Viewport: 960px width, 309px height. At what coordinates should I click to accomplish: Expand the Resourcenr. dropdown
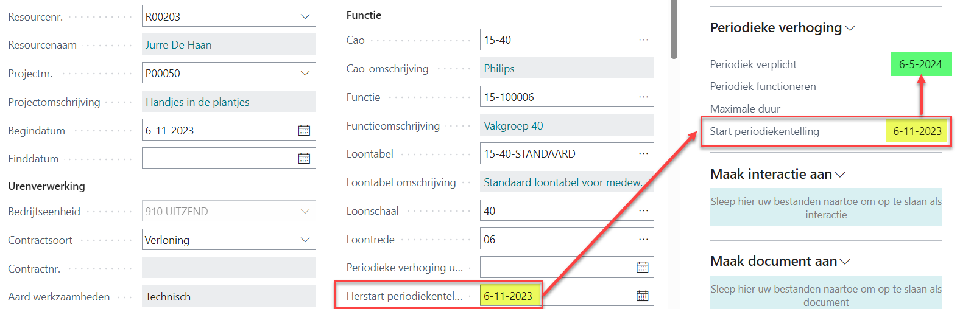tap(305, 16)
